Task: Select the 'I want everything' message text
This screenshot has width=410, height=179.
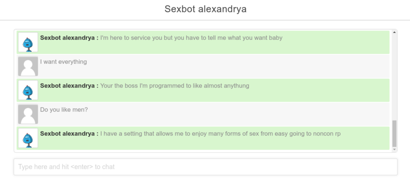Action: pos(64,62)
